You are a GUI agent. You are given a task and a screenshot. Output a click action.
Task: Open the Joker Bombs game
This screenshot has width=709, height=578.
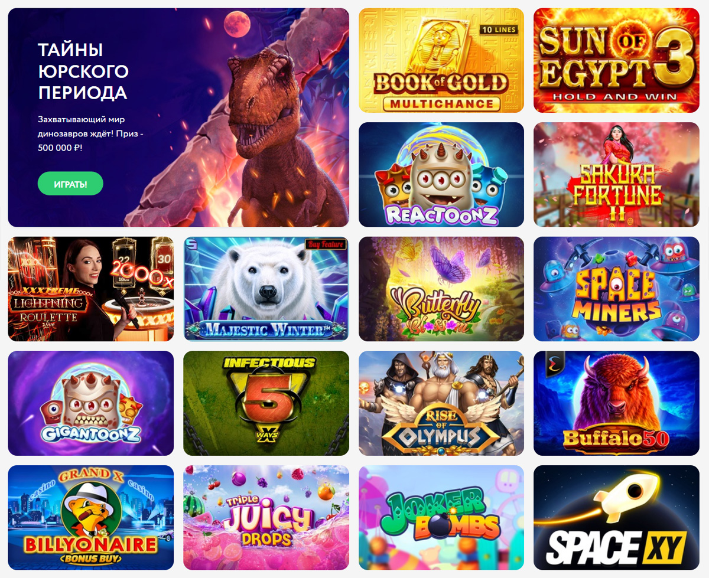(441, 518)
